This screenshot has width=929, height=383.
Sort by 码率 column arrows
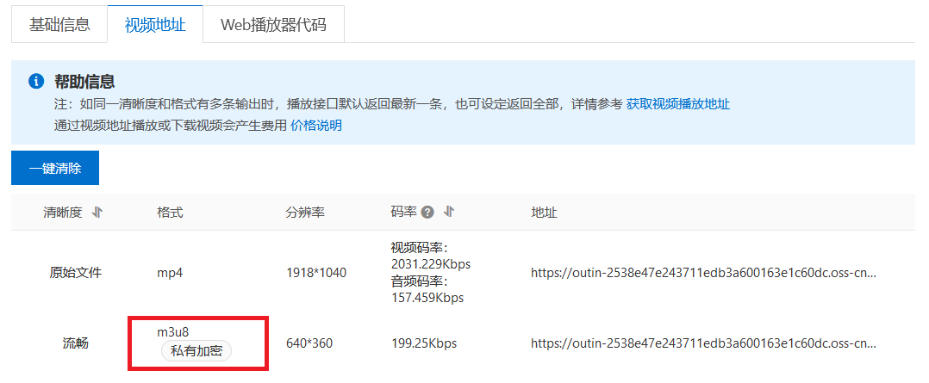(x=448, y=212)
